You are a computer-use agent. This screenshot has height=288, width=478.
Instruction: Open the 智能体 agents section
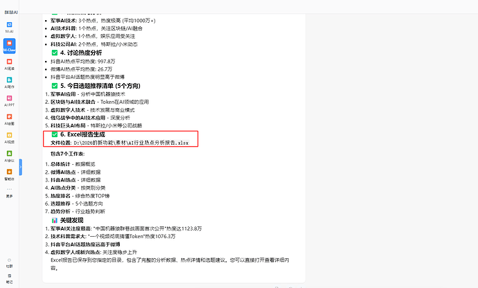click(x=10, y=174)
